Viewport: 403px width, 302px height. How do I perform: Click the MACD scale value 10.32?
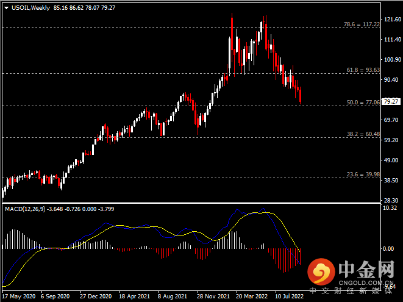390,208
